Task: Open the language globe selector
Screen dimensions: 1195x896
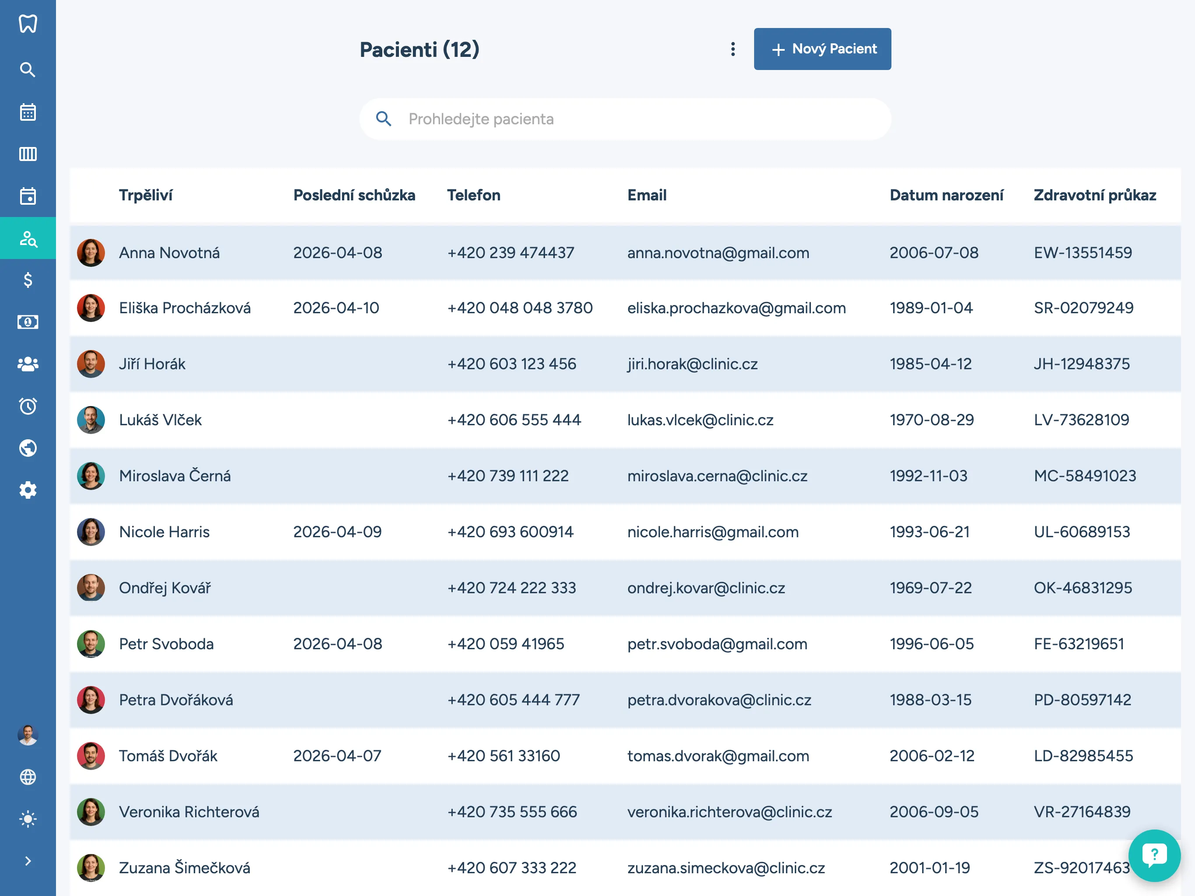Action: pyautogui.click(x=28, y=777)
